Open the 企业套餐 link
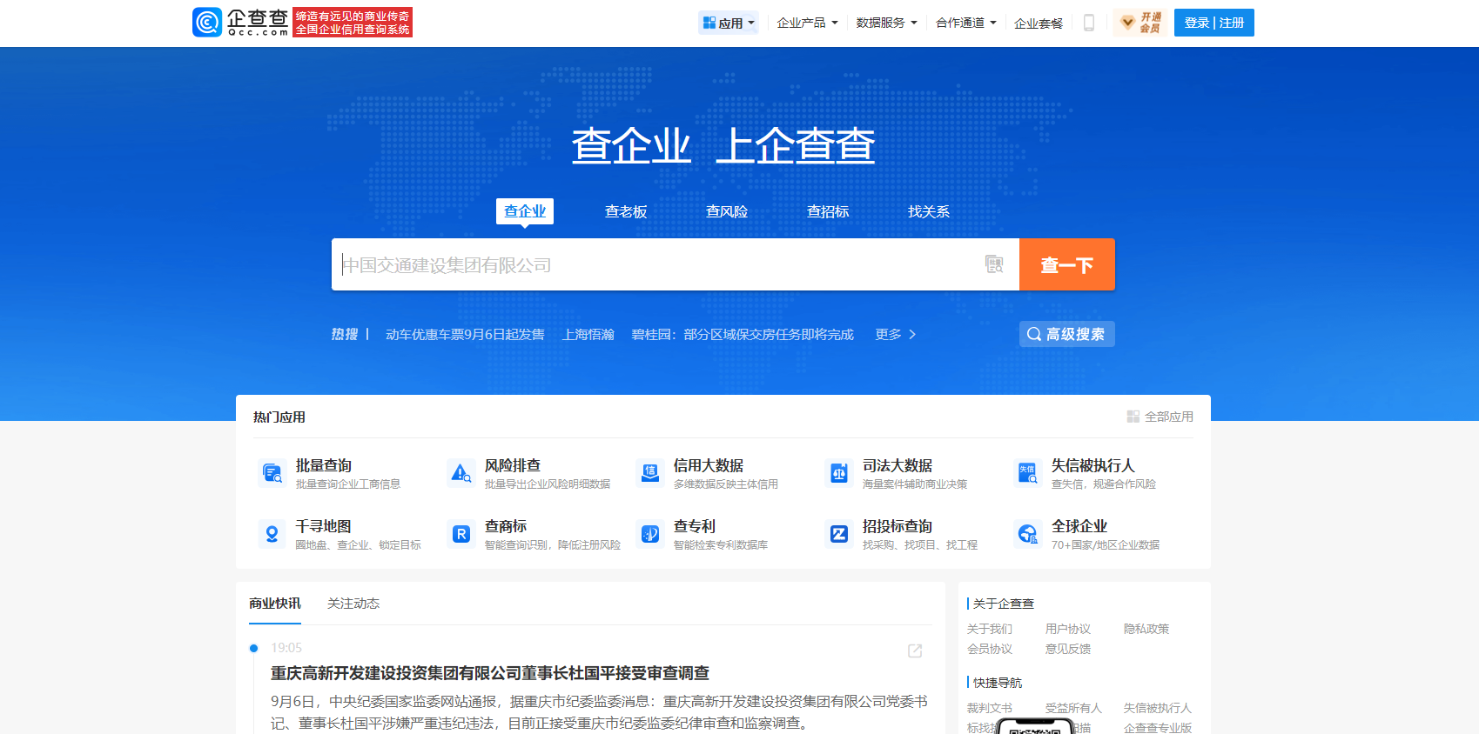 coord(1039,23)
